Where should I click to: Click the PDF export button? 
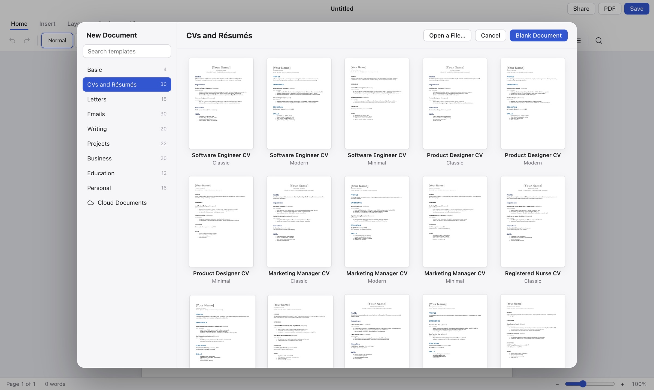pos(610,9)
